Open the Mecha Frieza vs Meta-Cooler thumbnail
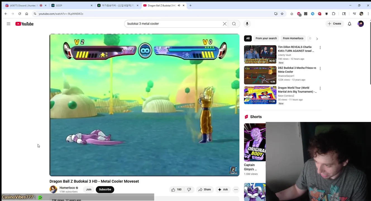This screenshot has height=201, width=371. pos(260,75)
